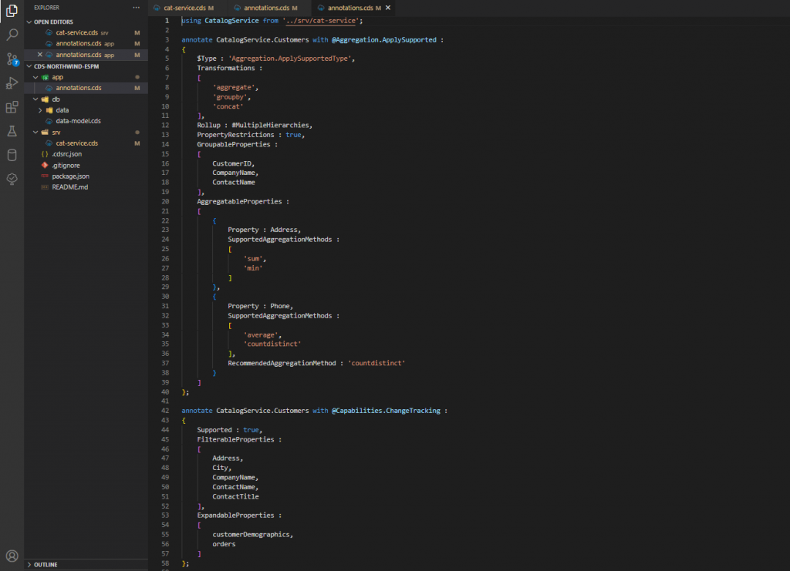Click 'Aggregation.ApplySupportedType' string
Screen dimensions: 790x571
coord(290,59)
